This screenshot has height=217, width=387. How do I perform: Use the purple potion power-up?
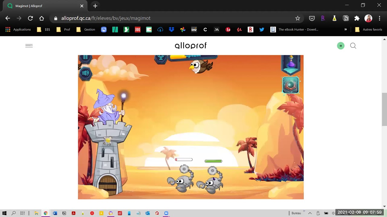tap(291, 64)
